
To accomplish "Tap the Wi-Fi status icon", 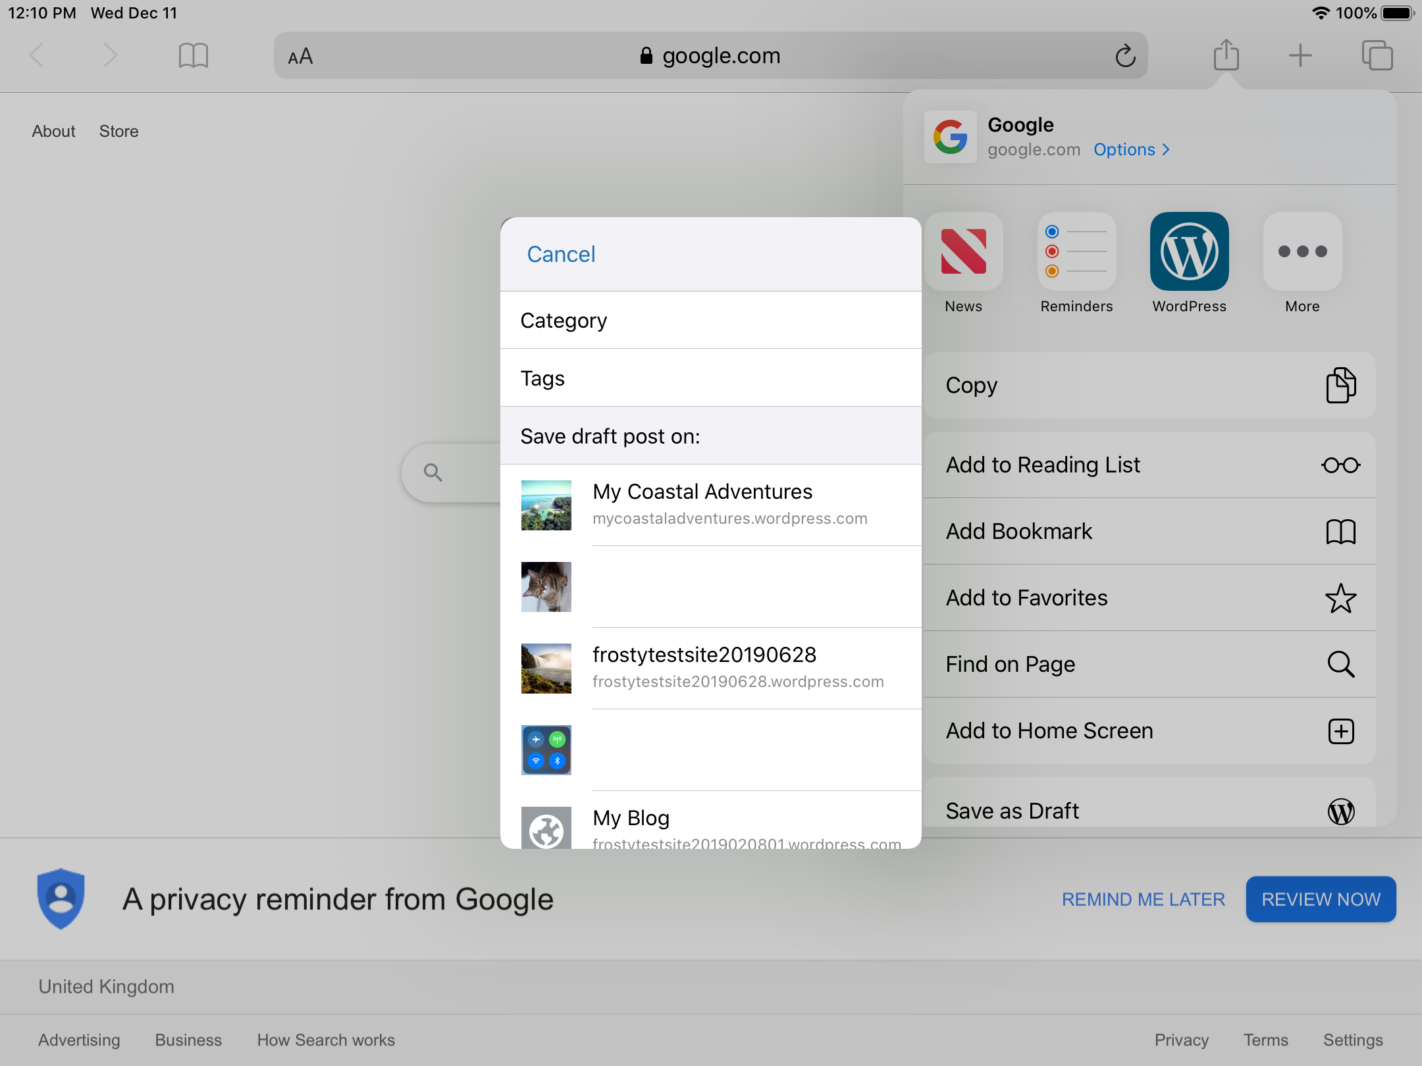I will [1321, 13].
